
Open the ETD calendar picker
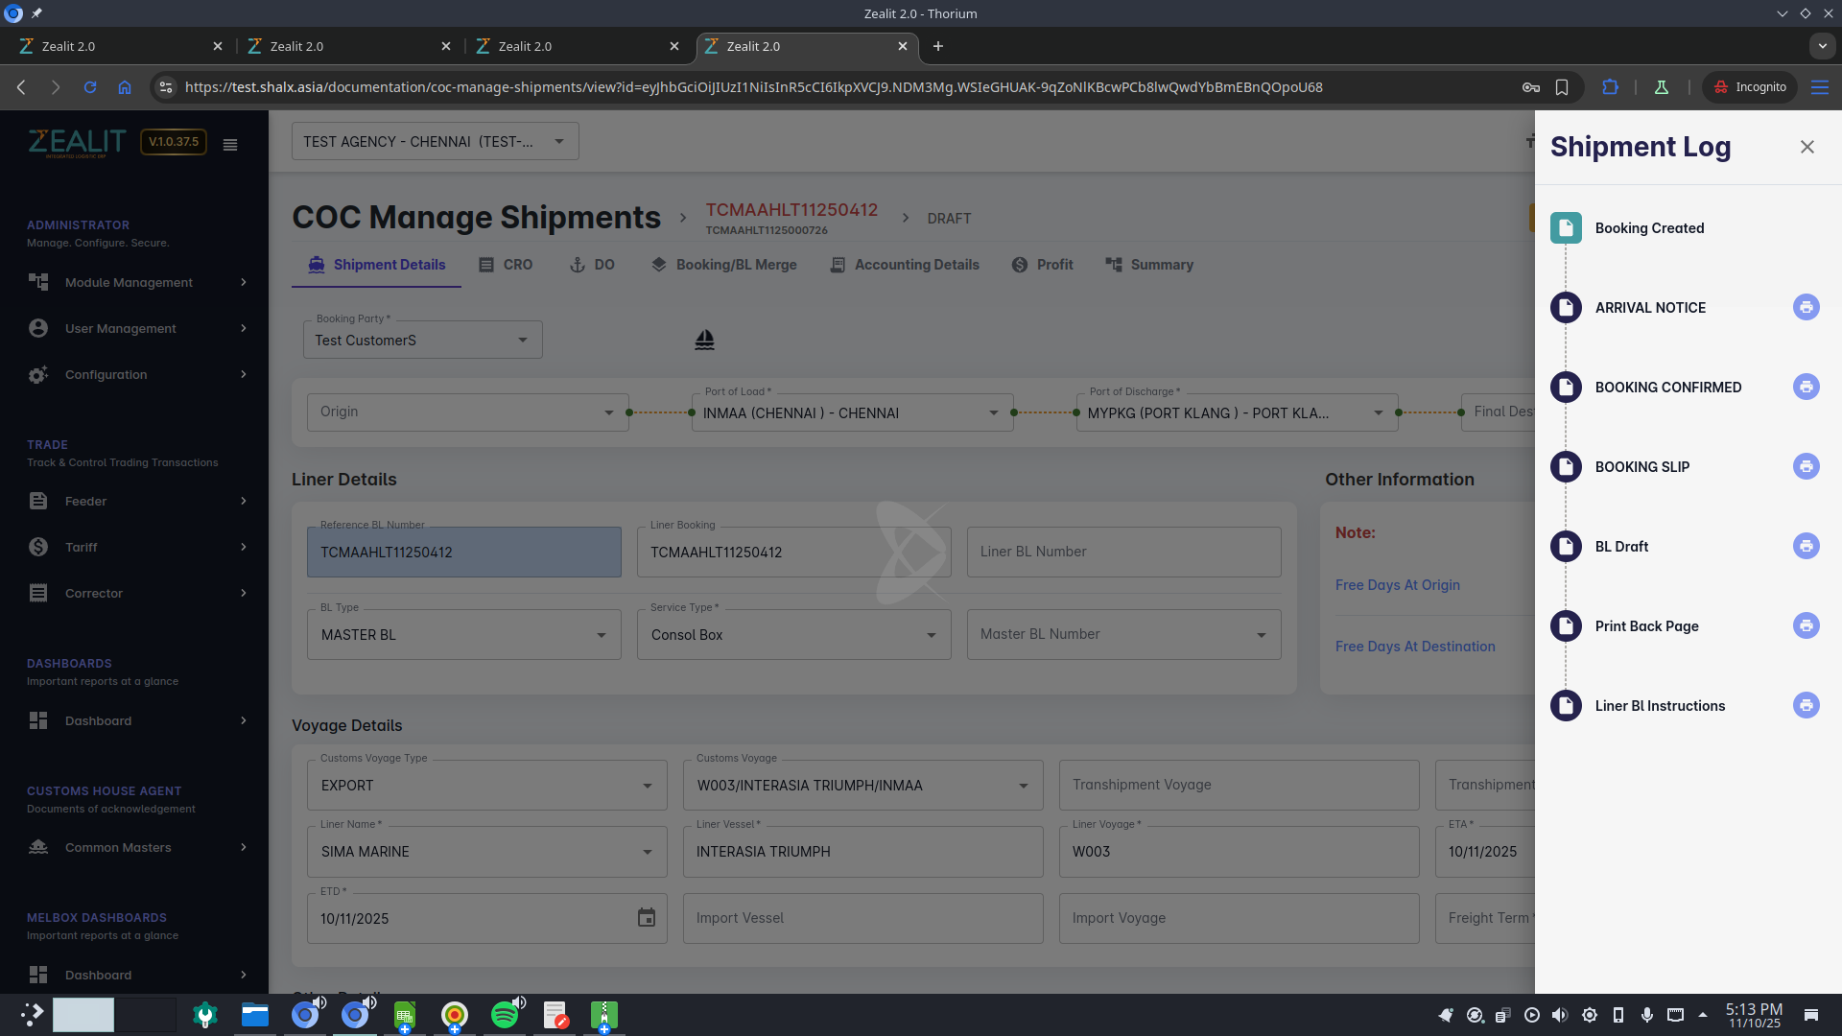click(x=647, y=918)
